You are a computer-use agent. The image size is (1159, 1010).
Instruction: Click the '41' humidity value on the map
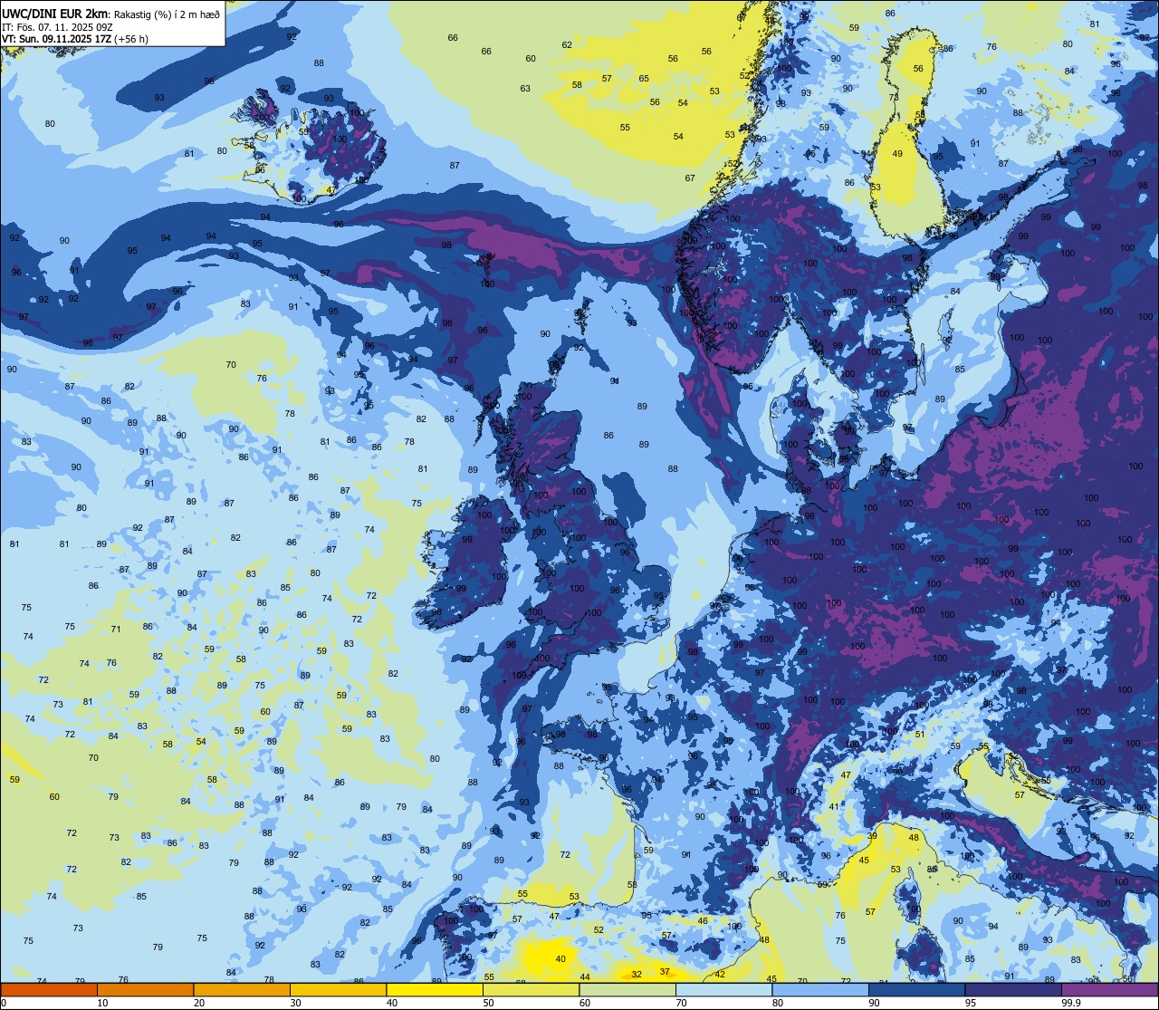pos(834,806)
